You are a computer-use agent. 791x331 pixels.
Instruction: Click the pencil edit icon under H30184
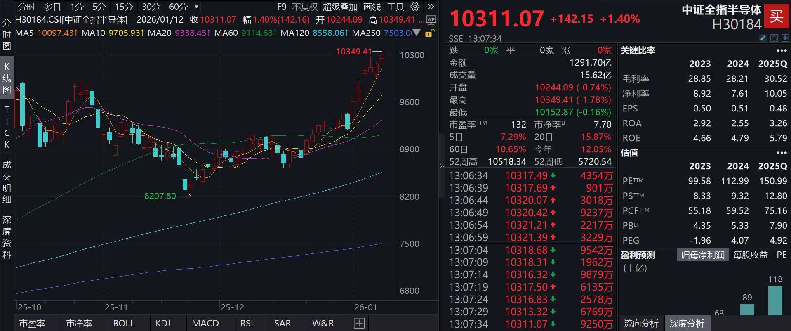click(x=763, y=38)
